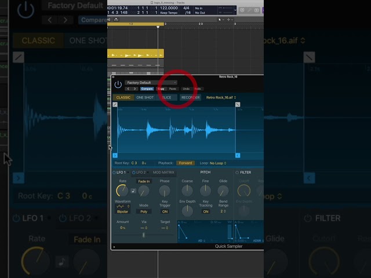Click the Redo button in plugin header
This screenshot has height=278, width=371.
tap(198, 89)
